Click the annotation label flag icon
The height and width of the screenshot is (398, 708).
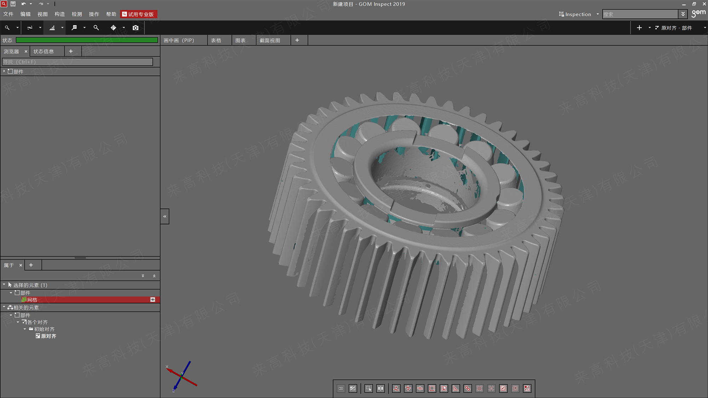point(74,28)
